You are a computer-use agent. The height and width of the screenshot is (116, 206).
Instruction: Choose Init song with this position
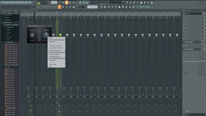click(56, 48)
